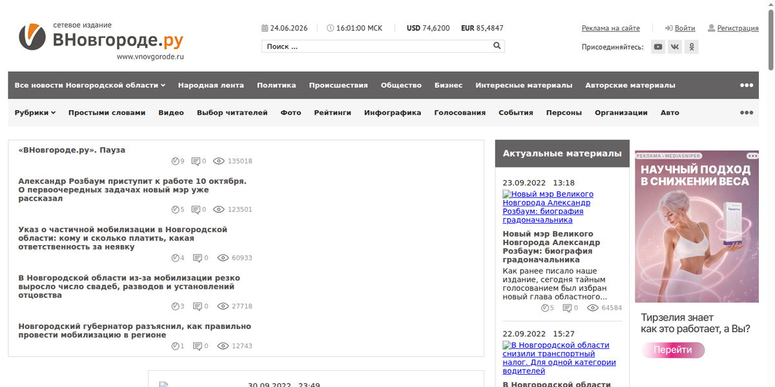Select the Общество menu item

(x=401, y=85)
